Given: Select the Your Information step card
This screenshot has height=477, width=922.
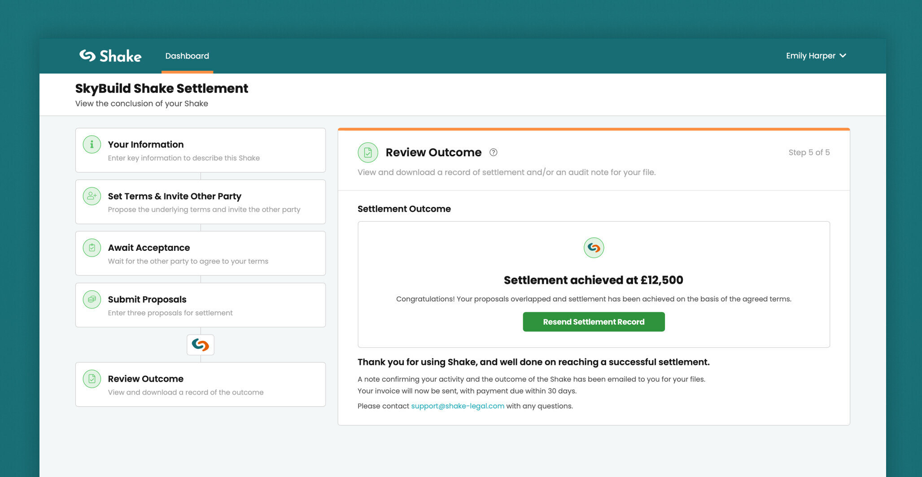Looking at the screenshot, I should point(200,150).
